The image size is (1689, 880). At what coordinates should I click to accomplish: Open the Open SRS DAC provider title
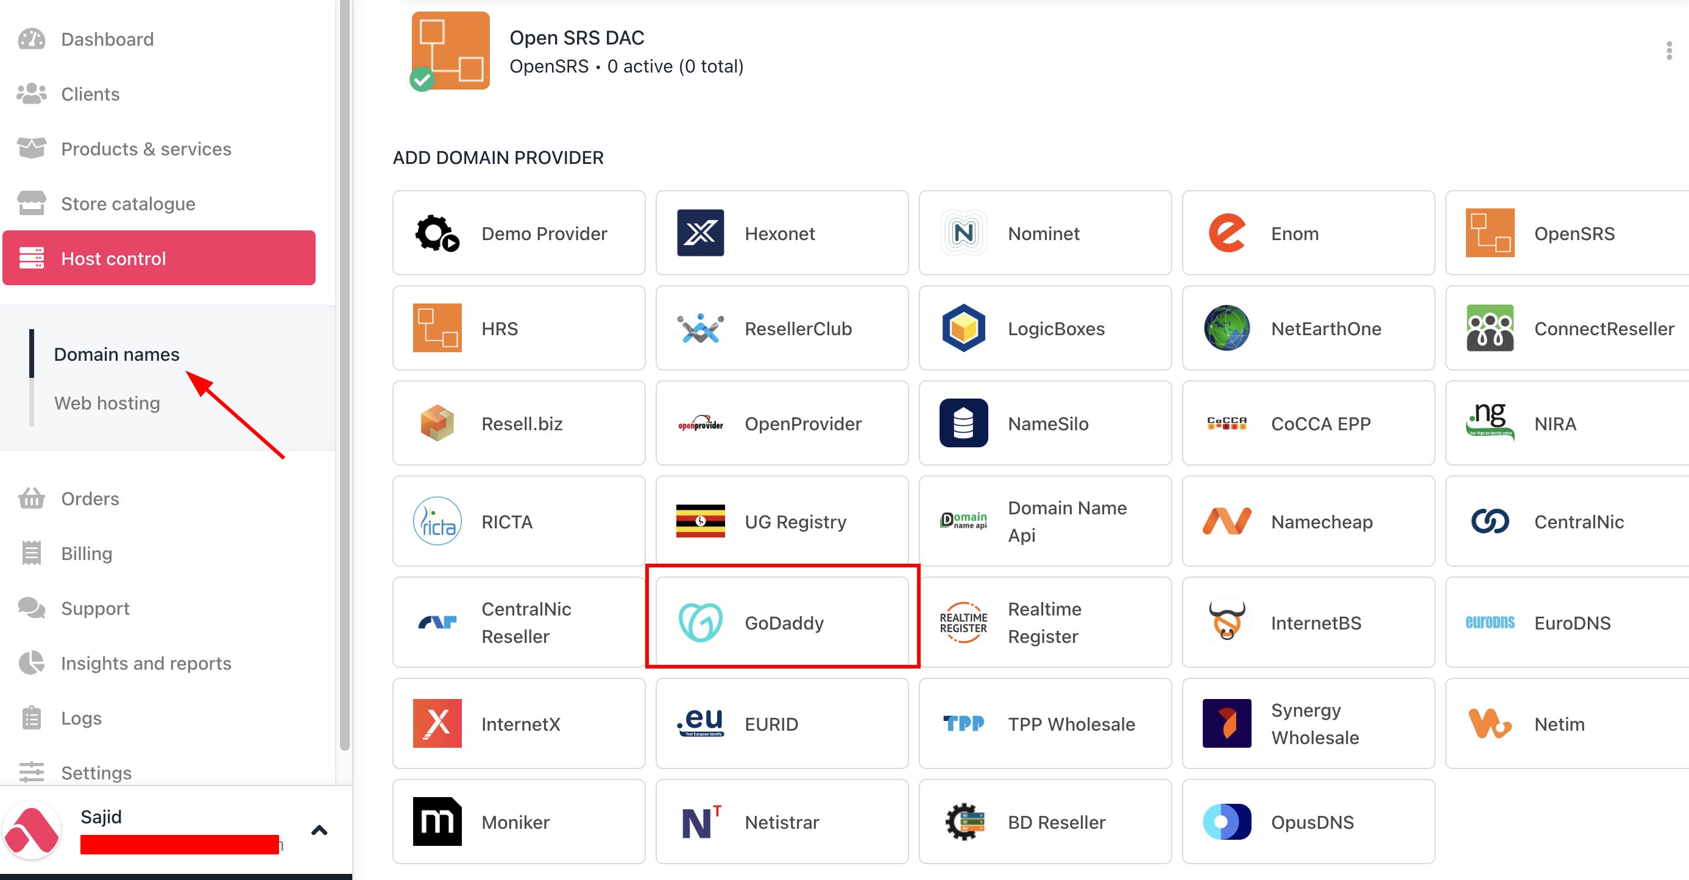[x=577, y=37]
